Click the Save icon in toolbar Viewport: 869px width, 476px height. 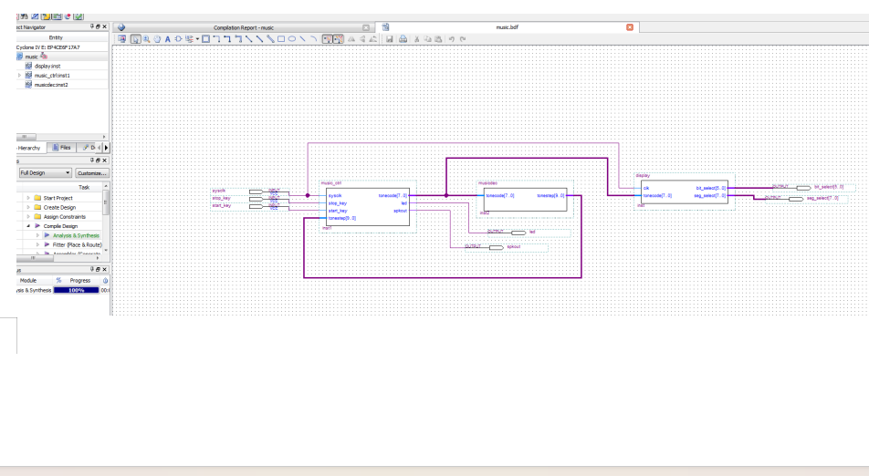[390, 39]
